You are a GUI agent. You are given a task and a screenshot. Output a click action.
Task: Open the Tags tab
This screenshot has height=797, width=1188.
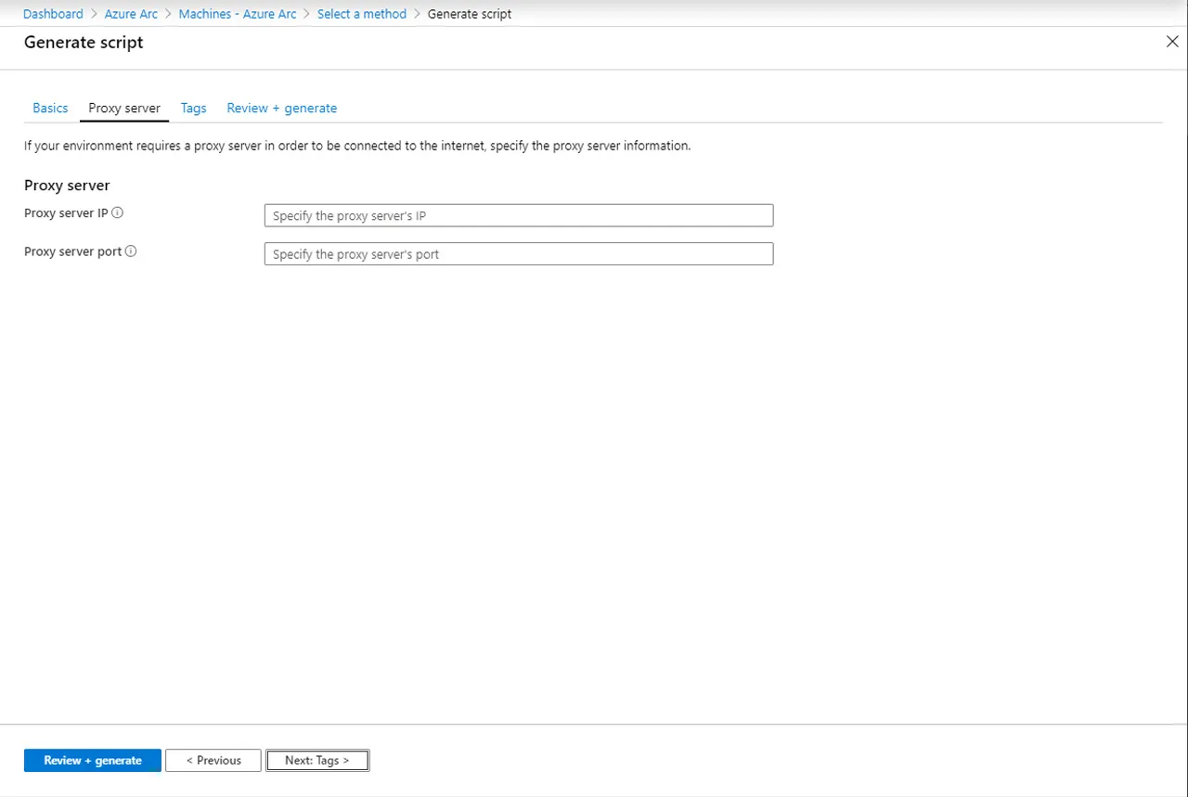[x=194, y=109]
